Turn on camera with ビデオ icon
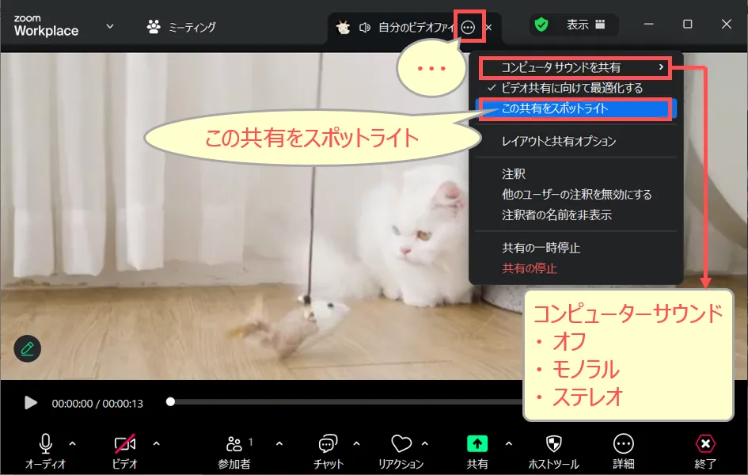The height and width of the screenshot is (475, 748). point(124,444)
